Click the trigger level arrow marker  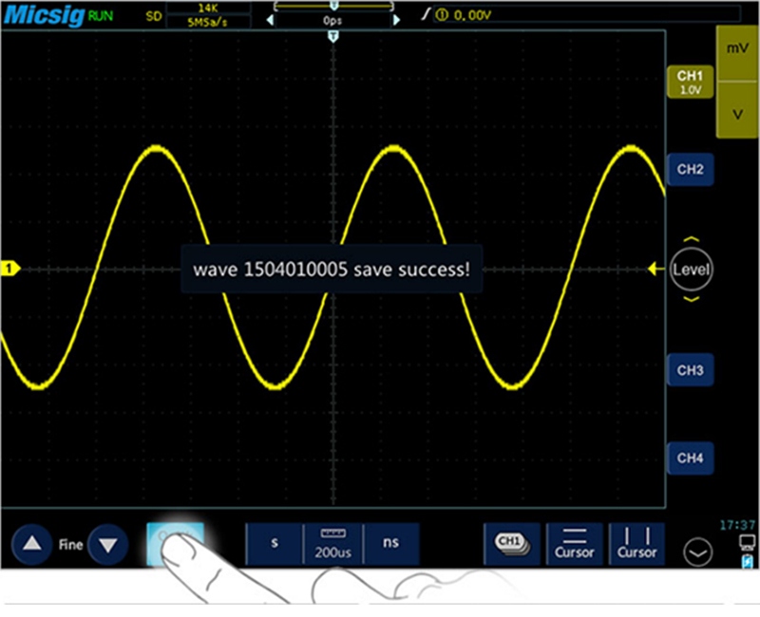point(655,270)
